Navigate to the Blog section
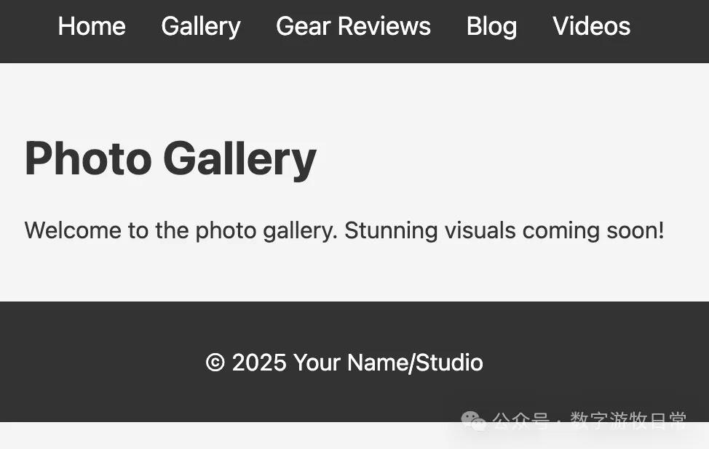Screen dimensions: 709x449 (491, 27)
